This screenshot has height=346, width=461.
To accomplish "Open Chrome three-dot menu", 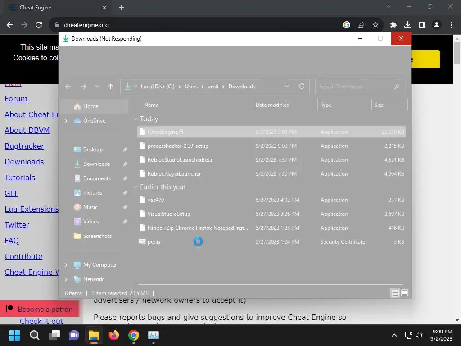I will click(x=451, y=25).
